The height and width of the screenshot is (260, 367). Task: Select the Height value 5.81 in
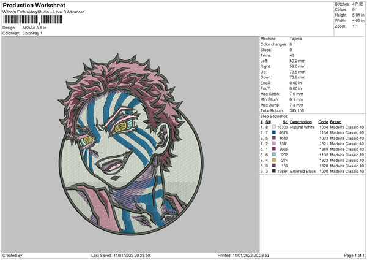pos(358,15)
